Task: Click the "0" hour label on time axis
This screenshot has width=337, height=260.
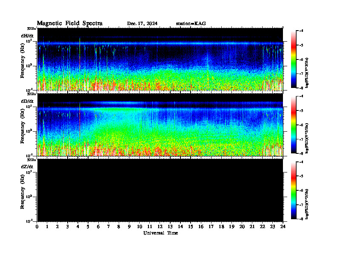Action: click(x=37, y=227)
